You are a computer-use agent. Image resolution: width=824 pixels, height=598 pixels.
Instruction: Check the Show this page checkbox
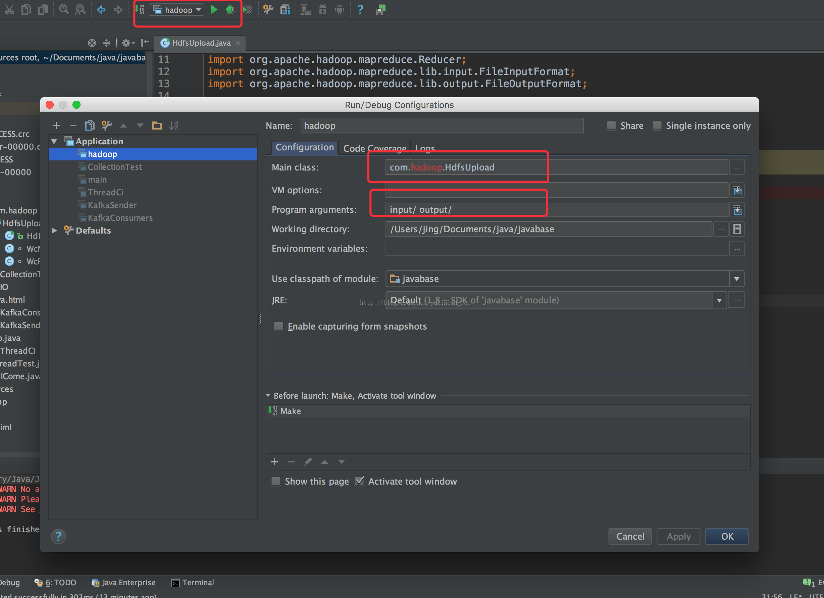[276, 481]
